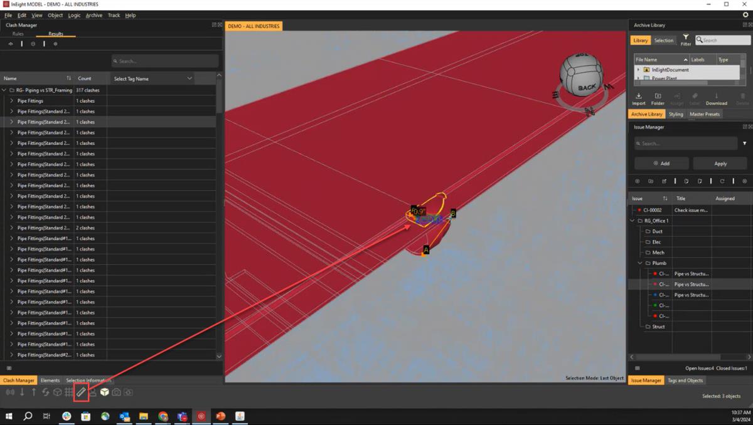The width and height of the screenshot is (753, 425).
Task: Sort clash list by Name column arrows
Action: point(69,78)
